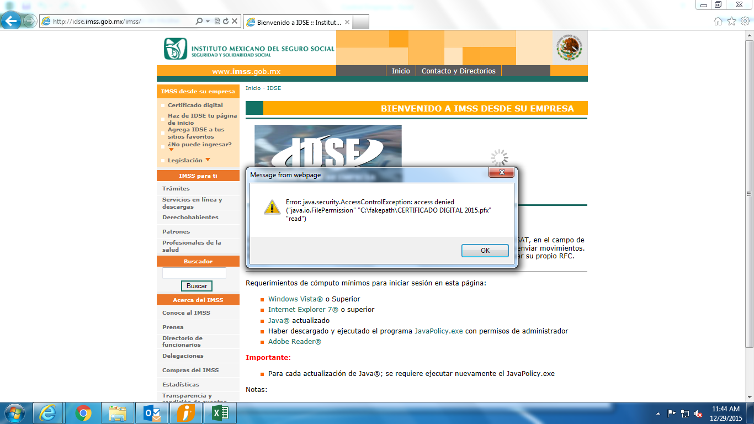The width and height of the screenshot is (754, 424).
Task: Open Contacto y Directorios menu item
Action: click(x=459, y=71)
